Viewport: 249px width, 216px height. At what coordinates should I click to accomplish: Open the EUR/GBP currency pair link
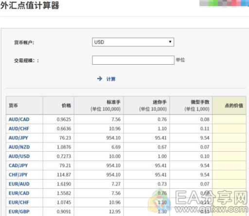pos(19,212)
